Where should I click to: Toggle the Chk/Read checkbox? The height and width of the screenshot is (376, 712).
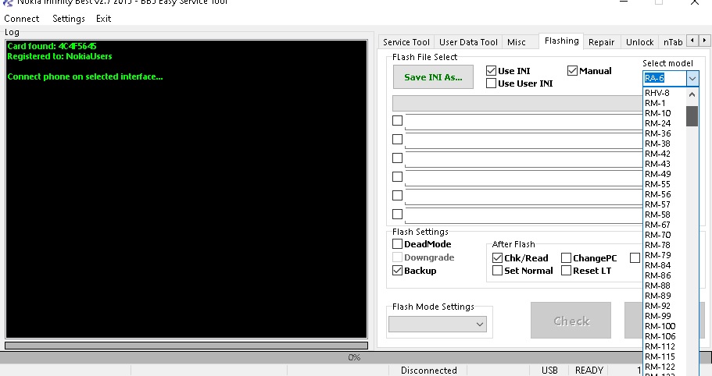(497, 257)
